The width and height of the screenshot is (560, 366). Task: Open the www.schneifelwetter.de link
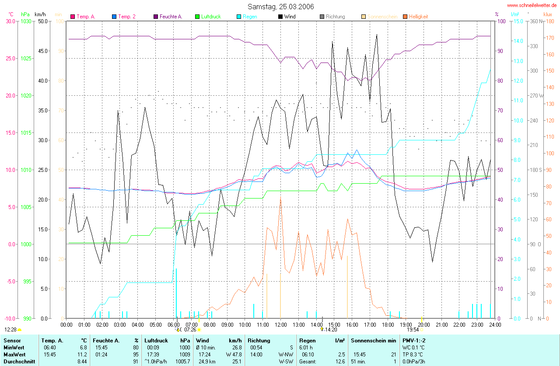(532, 5)
